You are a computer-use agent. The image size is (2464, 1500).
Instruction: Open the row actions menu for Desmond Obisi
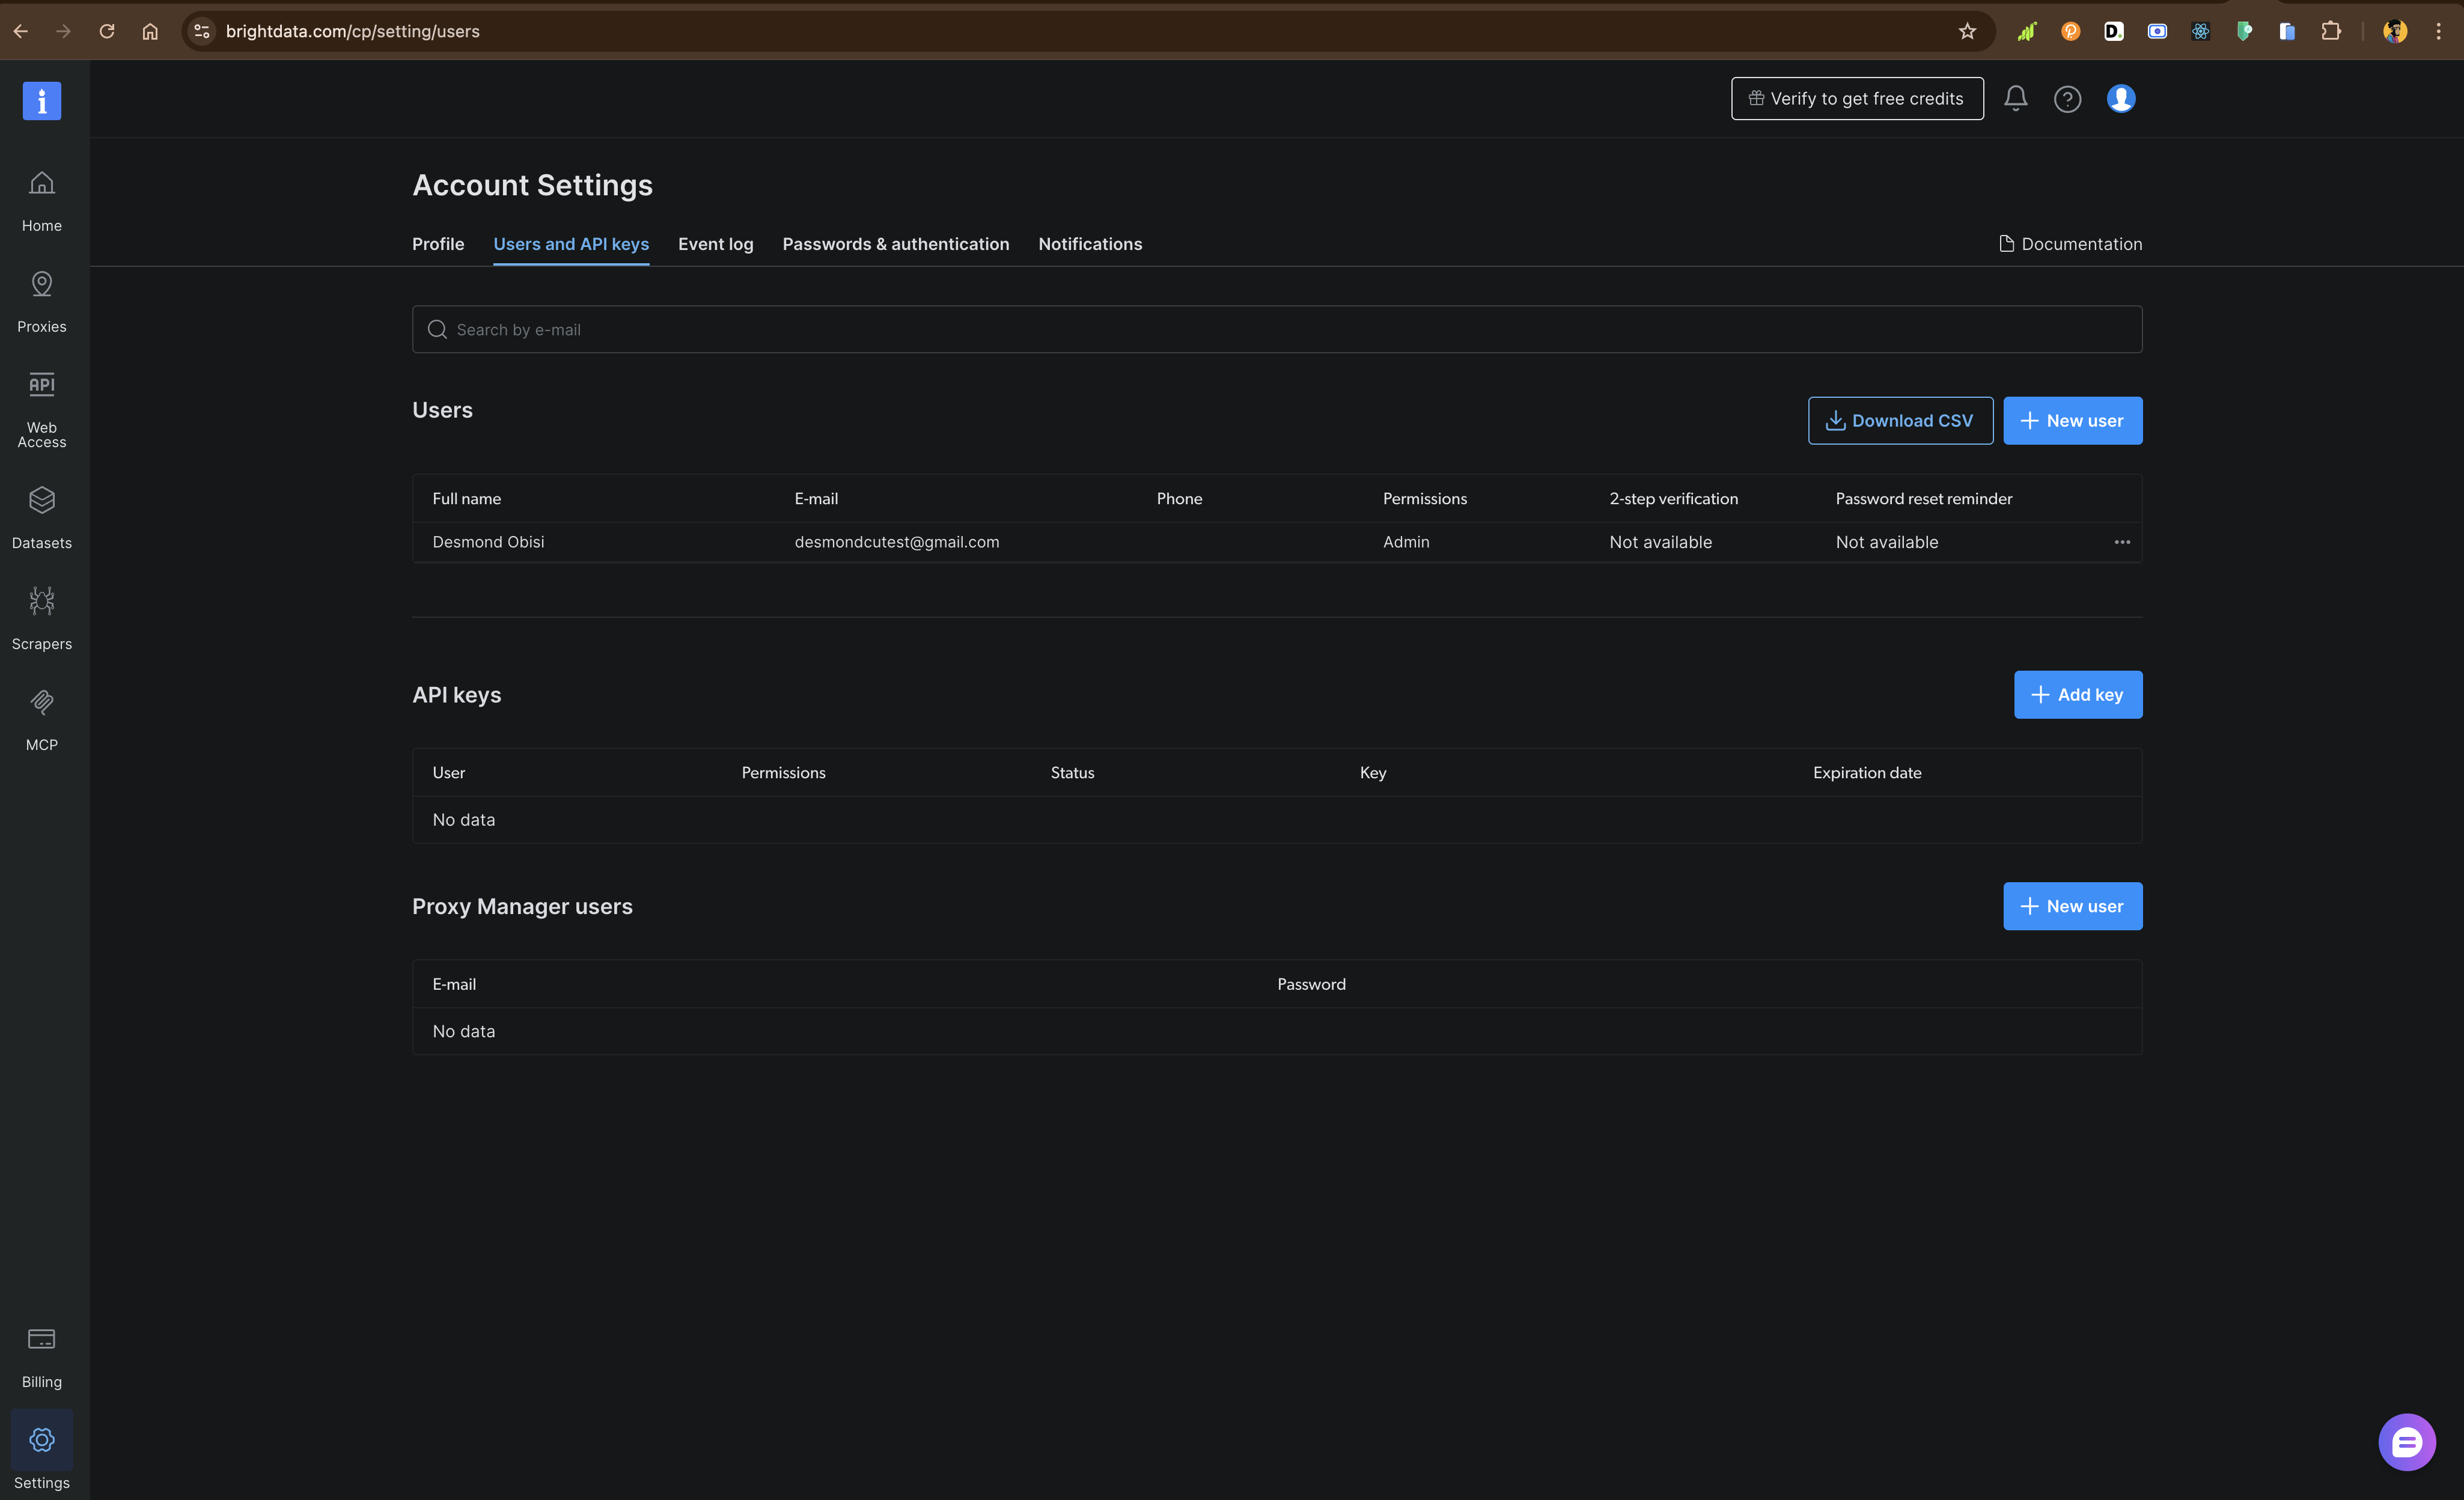pyautogui.click(x=2122, y=542)
